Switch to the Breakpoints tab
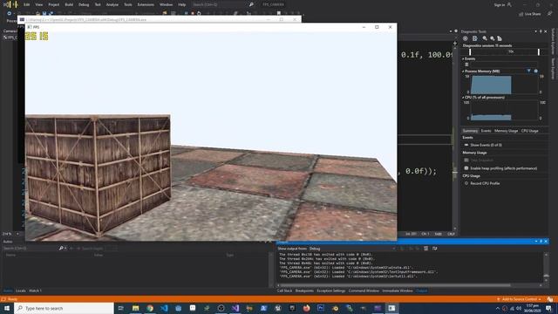 (304, 290)
